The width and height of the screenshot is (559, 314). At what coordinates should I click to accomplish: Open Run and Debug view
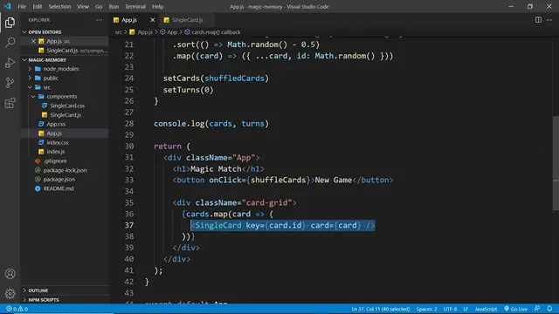(10, 63)
